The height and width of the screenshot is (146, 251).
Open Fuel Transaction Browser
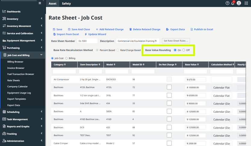pyautogui.click(x=21, y=74)
